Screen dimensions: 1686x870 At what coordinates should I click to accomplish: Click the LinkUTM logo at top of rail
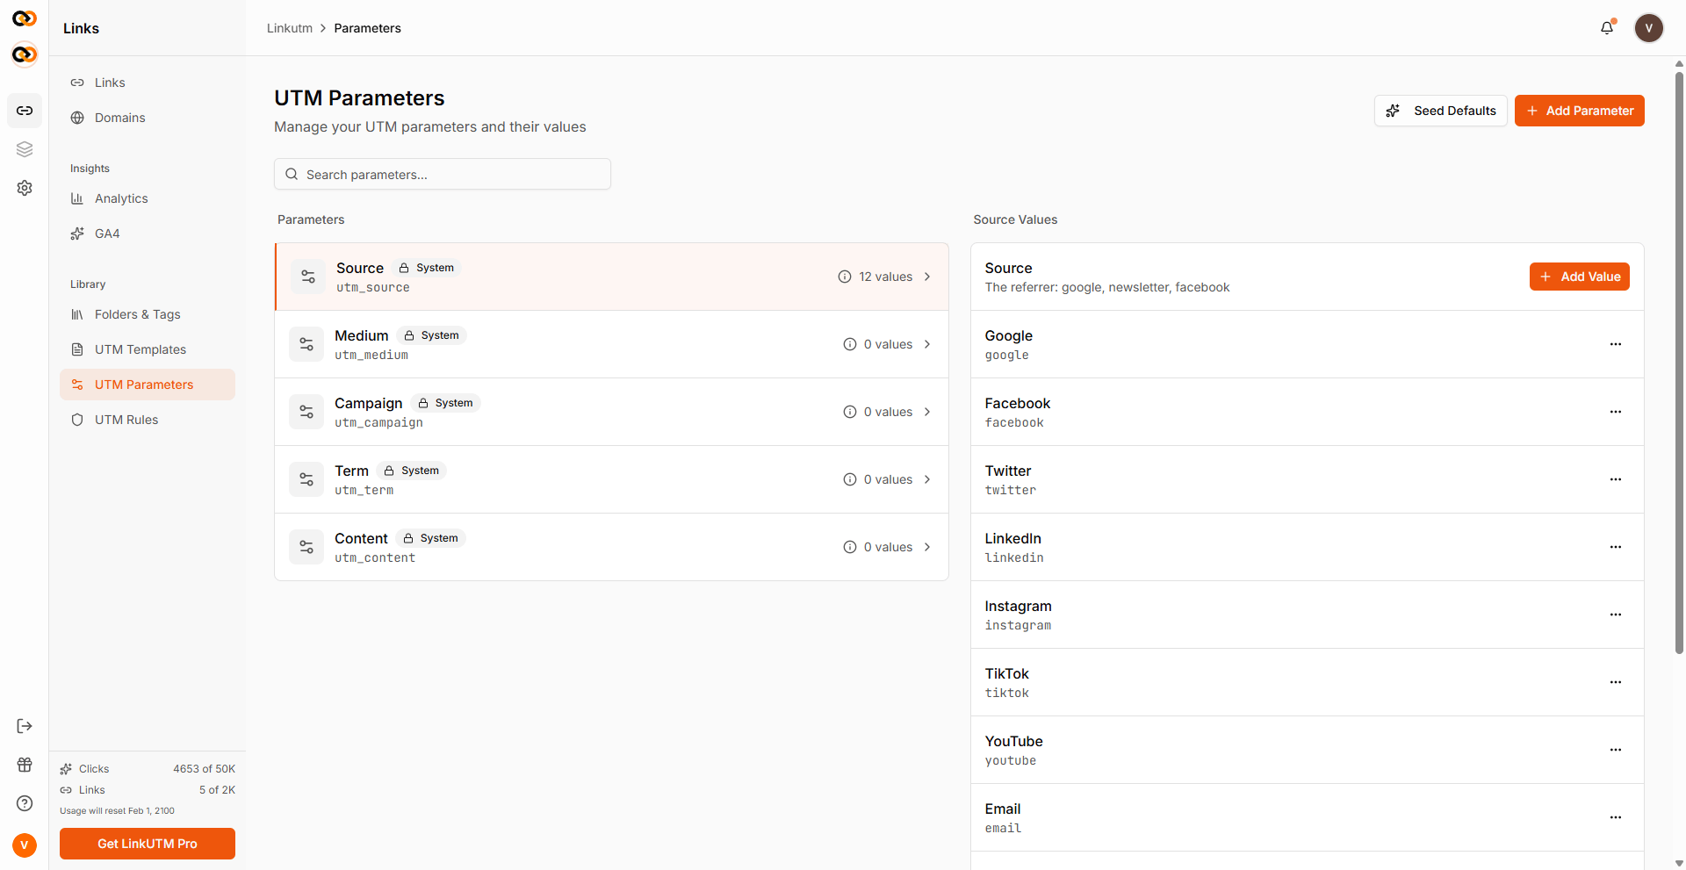pyautogui.click(x=25, y=18)
